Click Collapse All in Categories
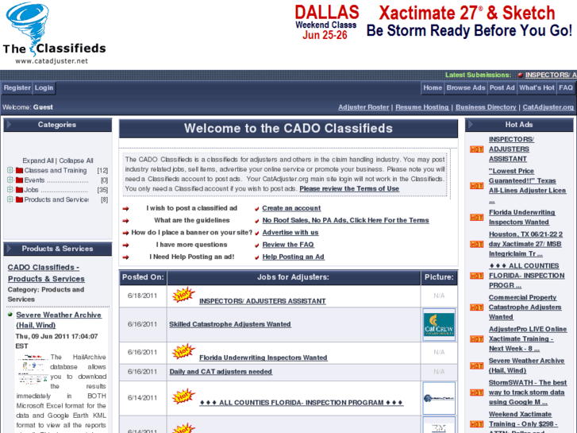Image resolution: width=577 pixels, height=433 pixels. (76, 160)
